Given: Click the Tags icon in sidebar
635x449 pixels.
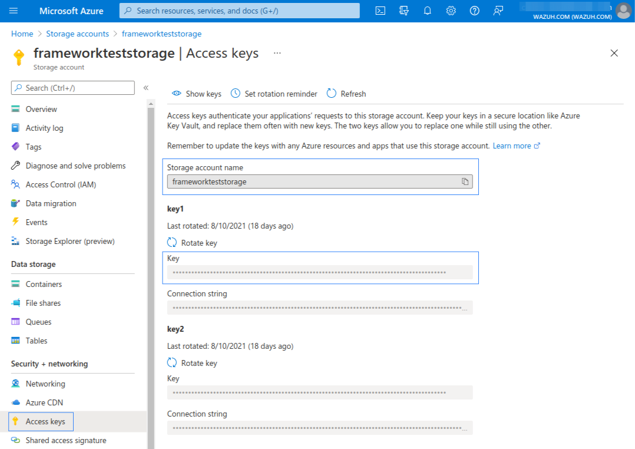Looking at the screenshot, I should pos(15,146).
